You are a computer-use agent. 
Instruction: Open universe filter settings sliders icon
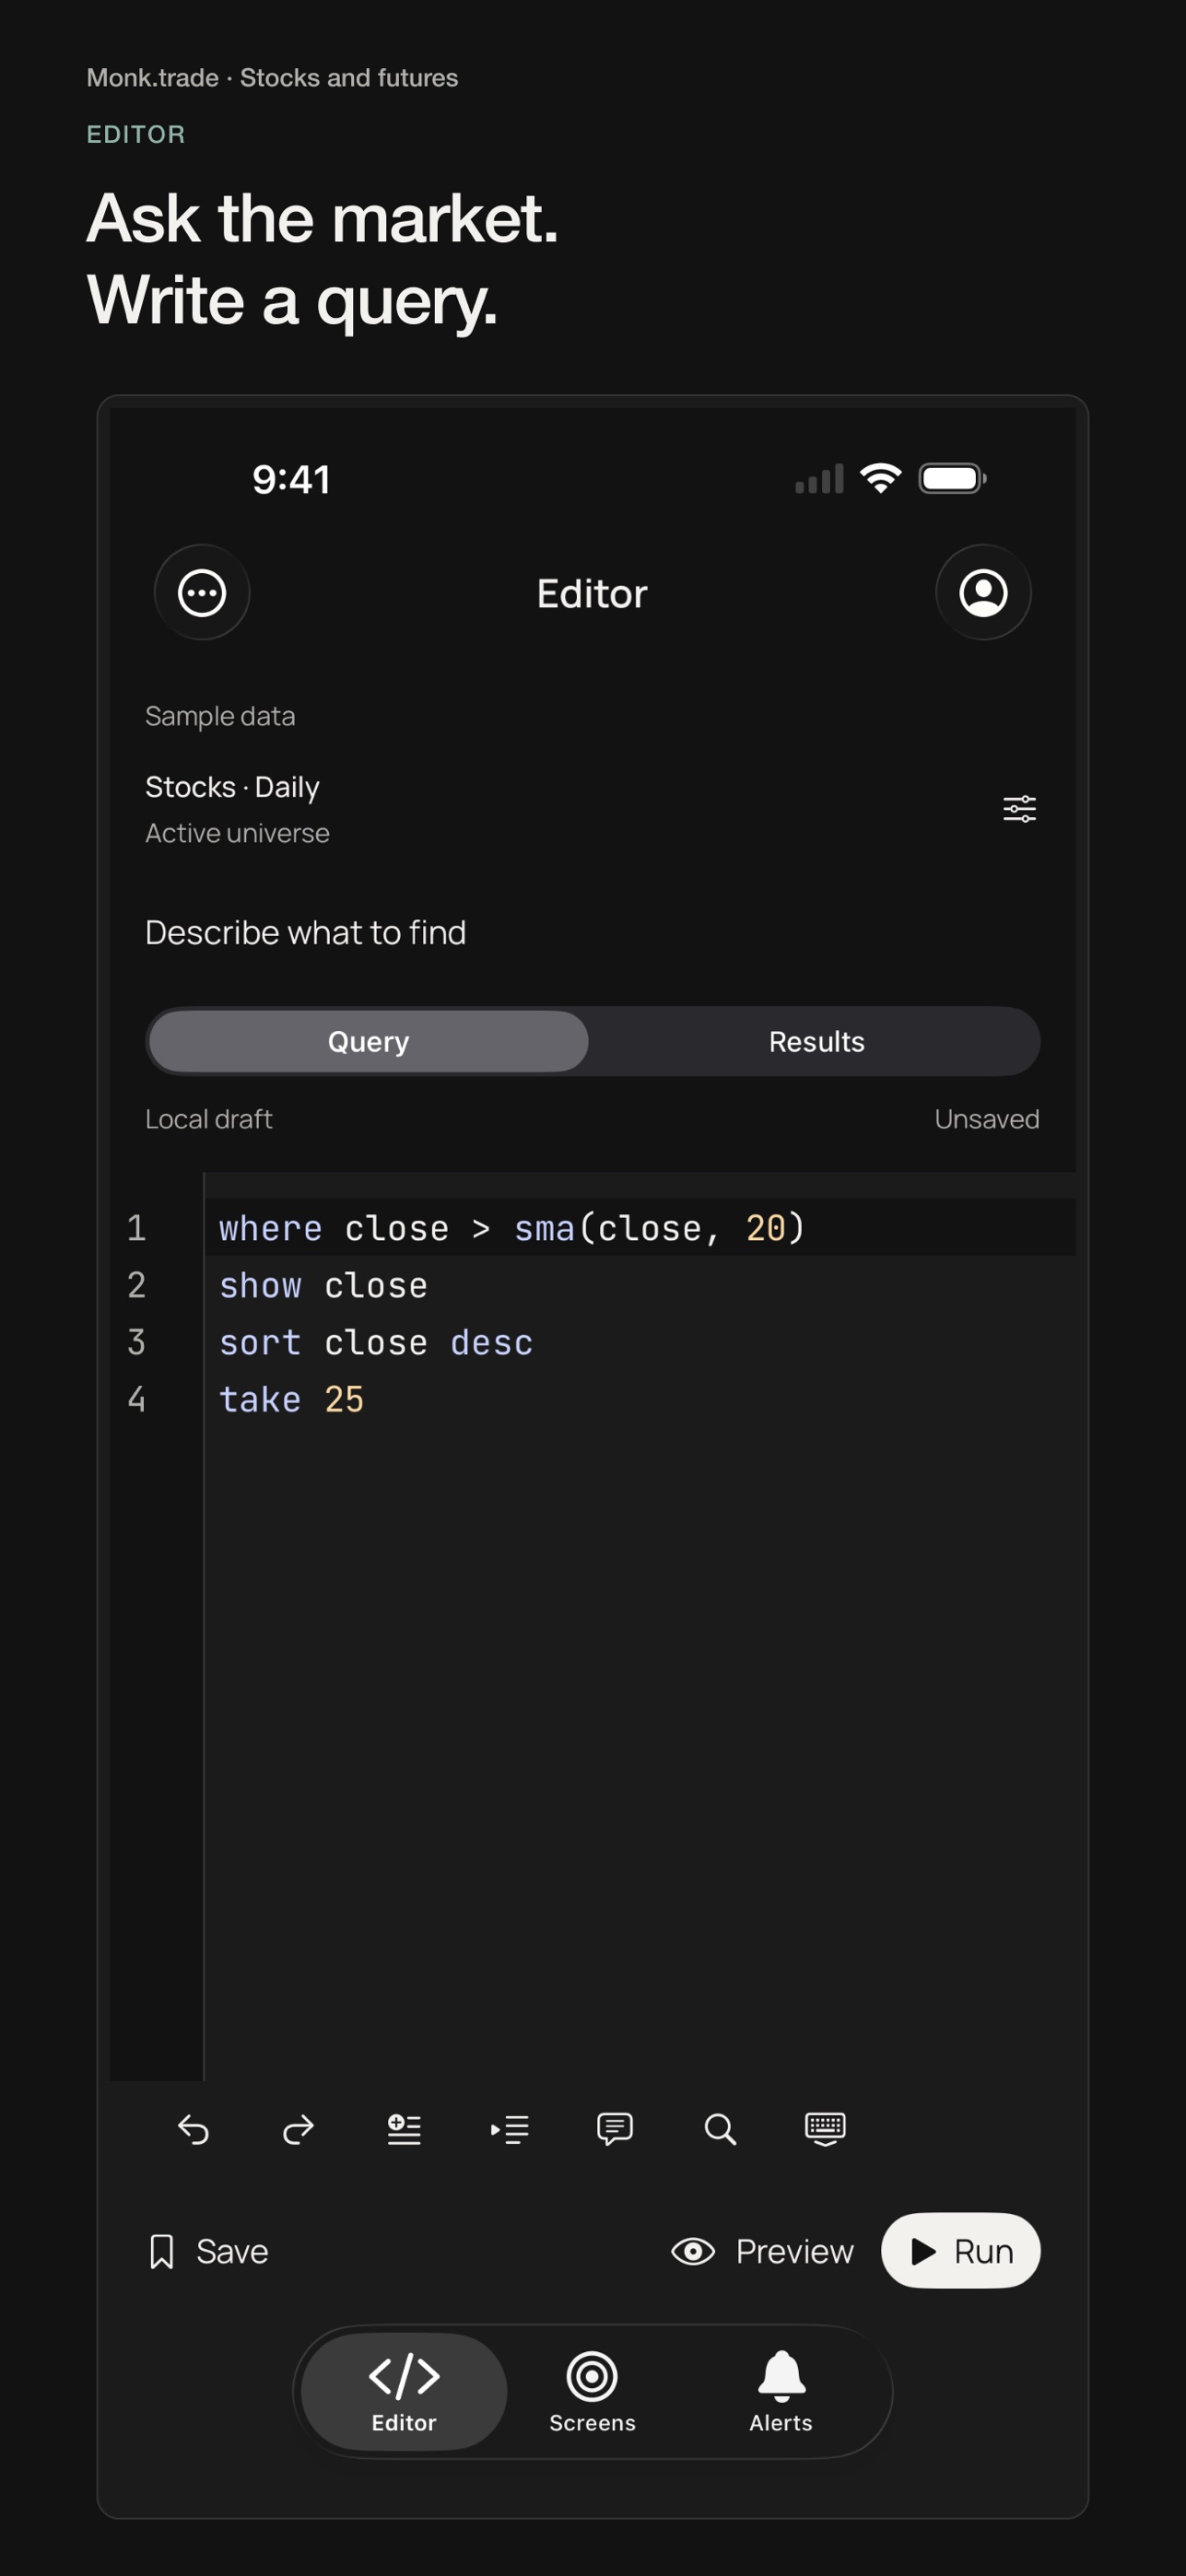point(1019,808)
